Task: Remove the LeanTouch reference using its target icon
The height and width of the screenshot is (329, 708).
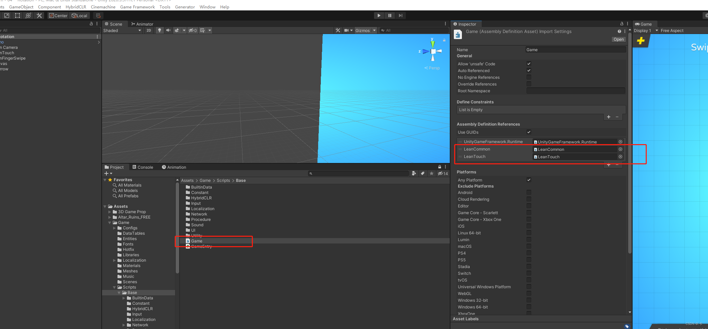Action: (620, 157)
